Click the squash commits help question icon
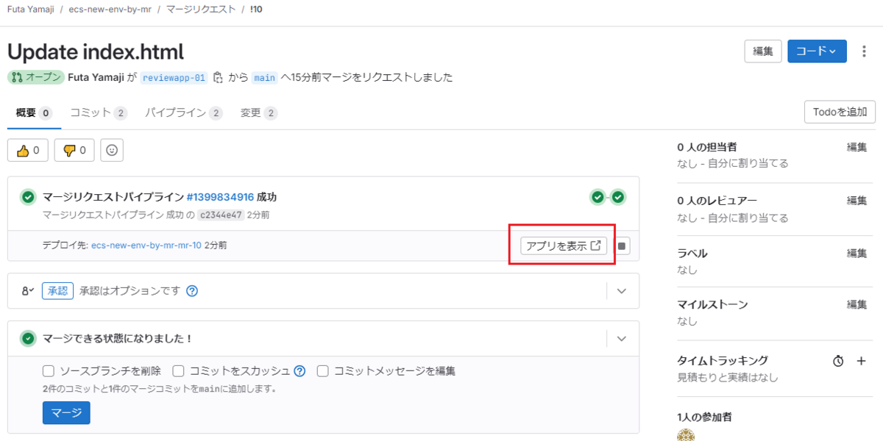The height and width of the screenshot is (441, 883). click(x=299, y=371)
